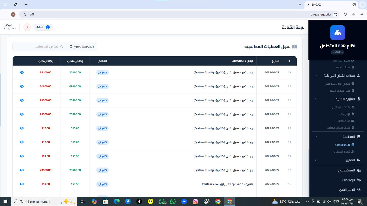Expand the التقارير reports section

tap(315, 160)
